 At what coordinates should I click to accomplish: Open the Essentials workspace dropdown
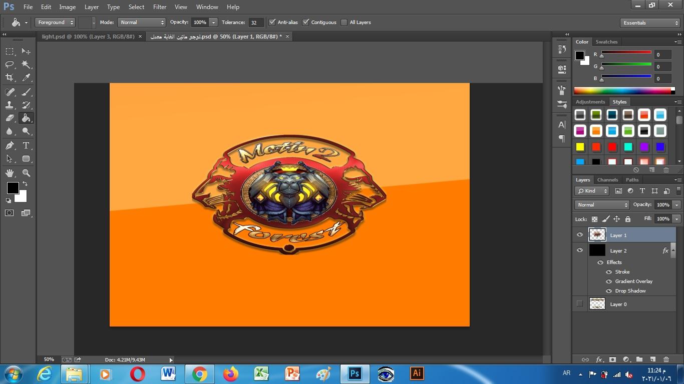tap(650, 23)
